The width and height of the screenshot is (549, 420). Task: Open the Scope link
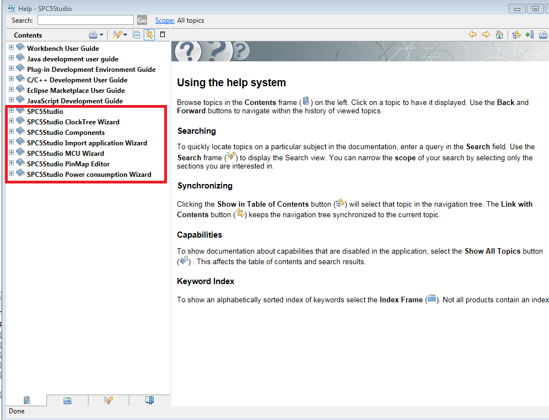click(x=165, y=20)
